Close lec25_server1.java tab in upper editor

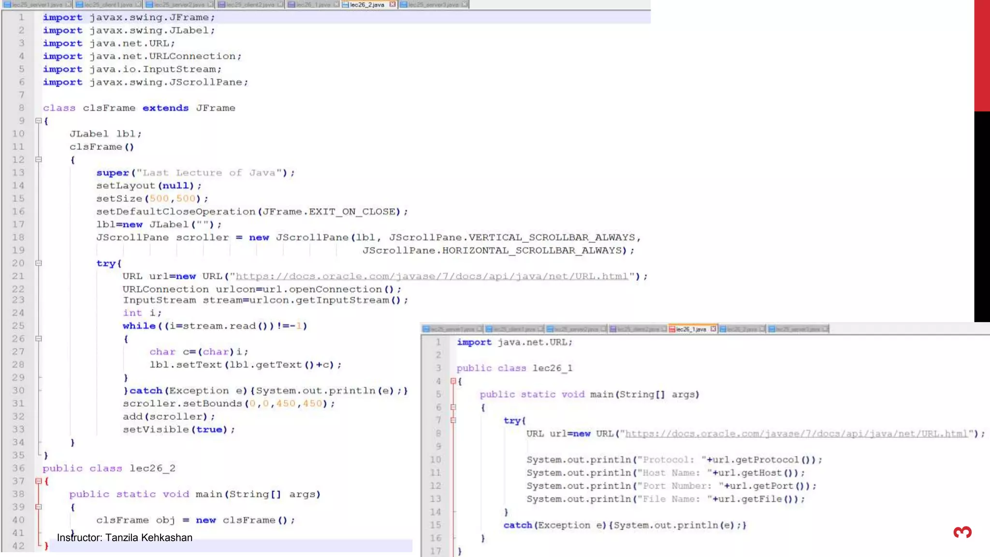click(x=68, y=4)
